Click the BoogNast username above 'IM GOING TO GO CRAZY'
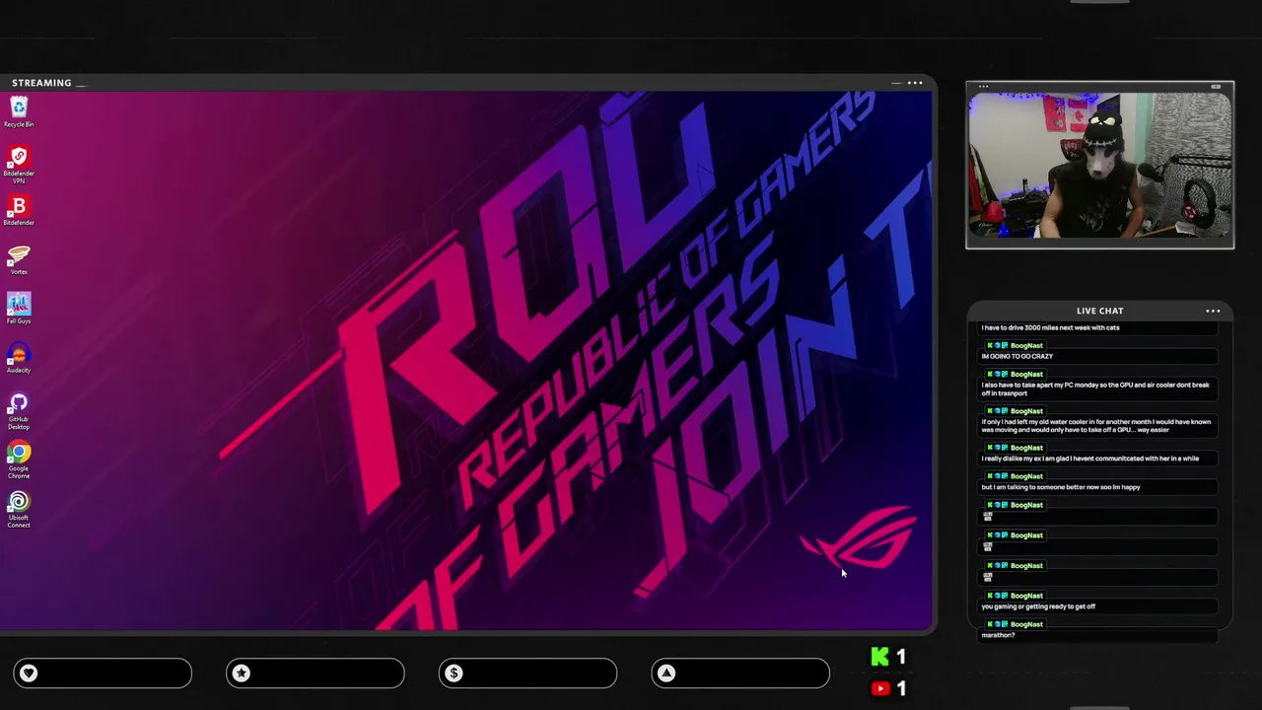Viewport: 1262px width, 710px height. point(1026,346)
